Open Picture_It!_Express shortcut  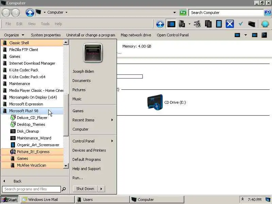pyautogui.click(x=32, y=152)
